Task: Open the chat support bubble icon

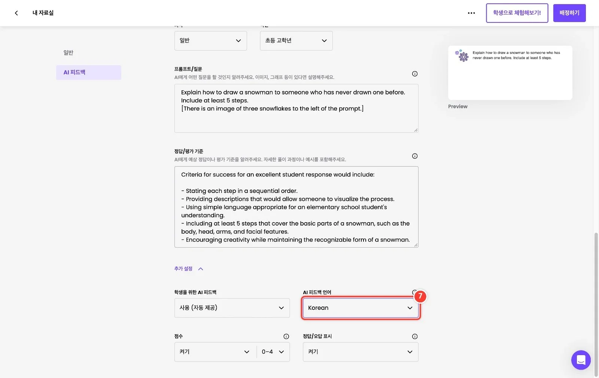Action: pyautogui.click(x=581, y=360)
